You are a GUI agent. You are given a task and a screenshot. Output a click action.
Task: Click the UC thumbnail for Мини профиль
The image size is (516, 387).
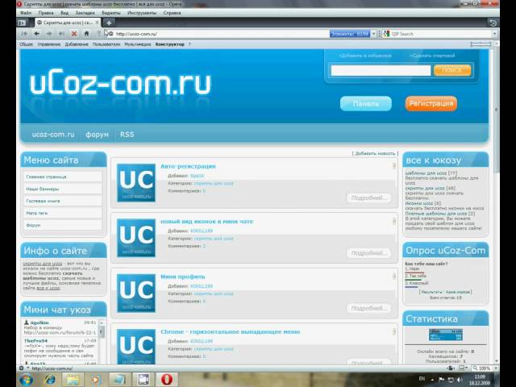[x=136, y=293]
